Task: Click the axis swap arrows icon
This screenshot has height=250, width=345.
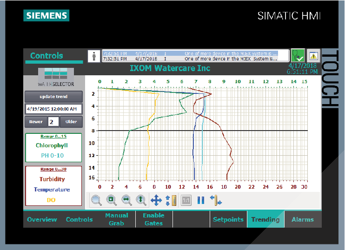Action: (216, 200)
